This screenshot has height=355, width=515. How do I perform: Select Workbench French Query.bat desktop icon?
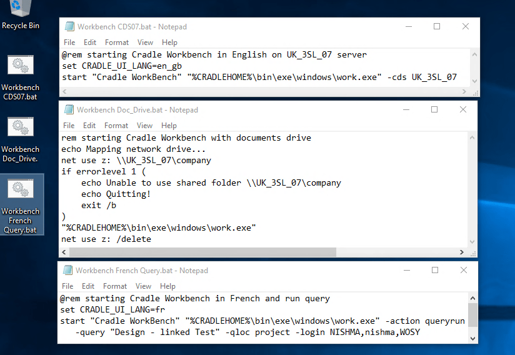click(x=21, y=205)
